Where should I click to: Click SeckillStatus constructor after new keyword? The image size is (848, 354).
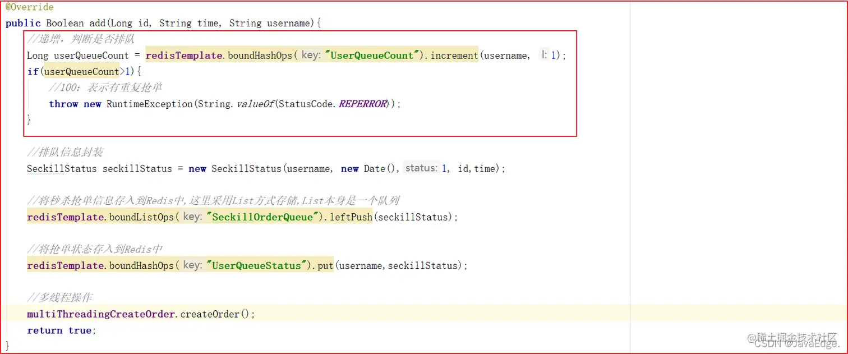pos(246,169)
